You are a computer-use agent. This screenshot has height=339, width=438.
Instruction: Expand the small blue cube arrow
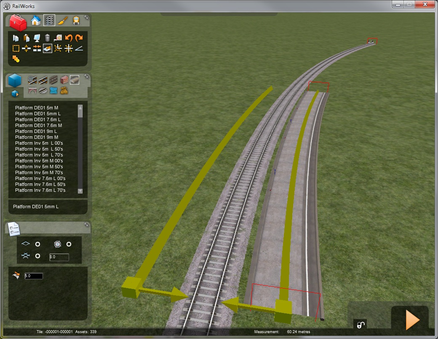15,93
